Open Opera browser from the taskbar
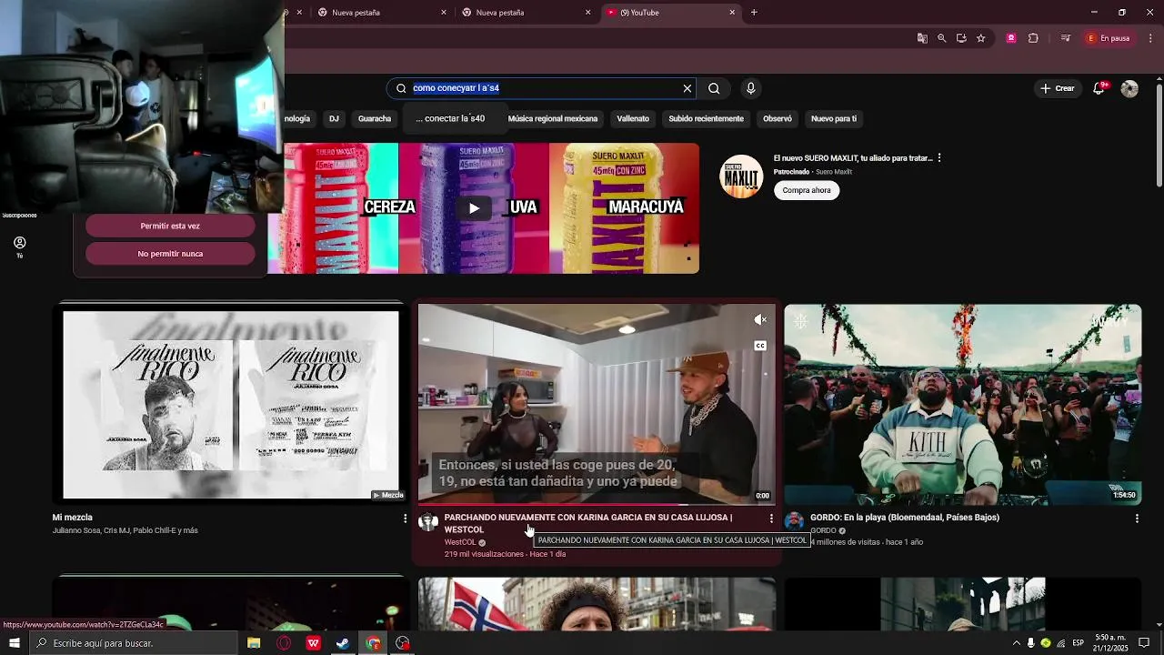This screenshot has height=655, width=1164. [x=284, y=643]
